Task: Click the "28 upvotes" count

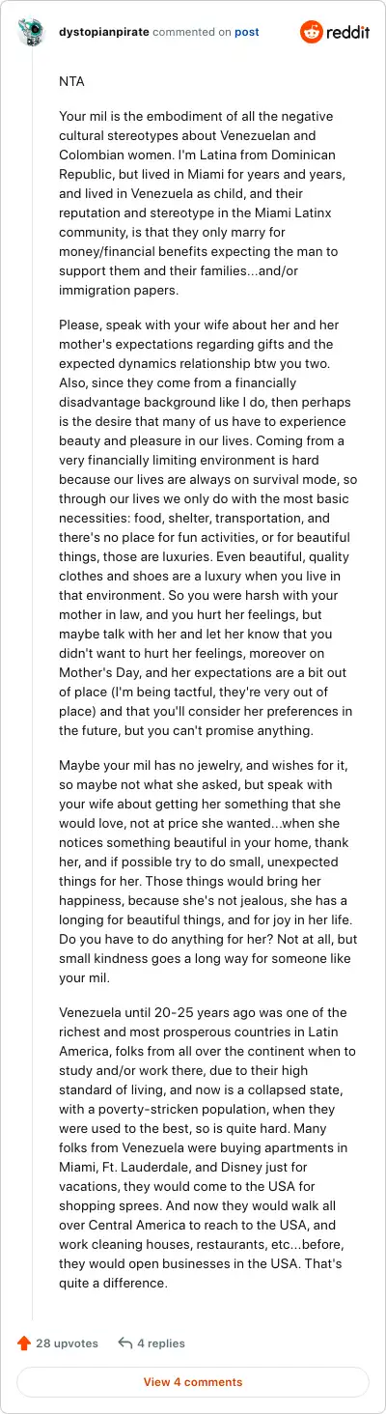Action: point(68,1343)
